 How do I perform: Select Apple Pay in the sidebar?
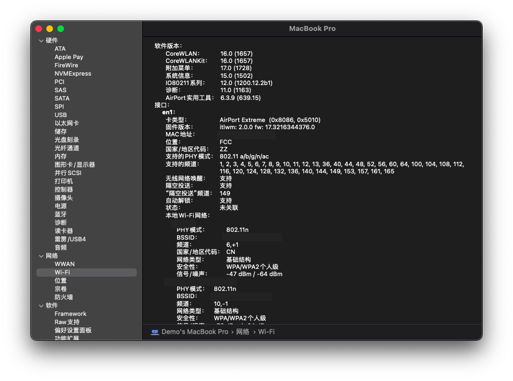point(69,57)
